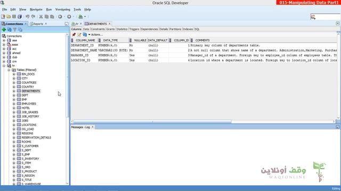Click the Freeze View pin icon
The height and width of the screenshot is (191, 341).
[x=74, y=34]
